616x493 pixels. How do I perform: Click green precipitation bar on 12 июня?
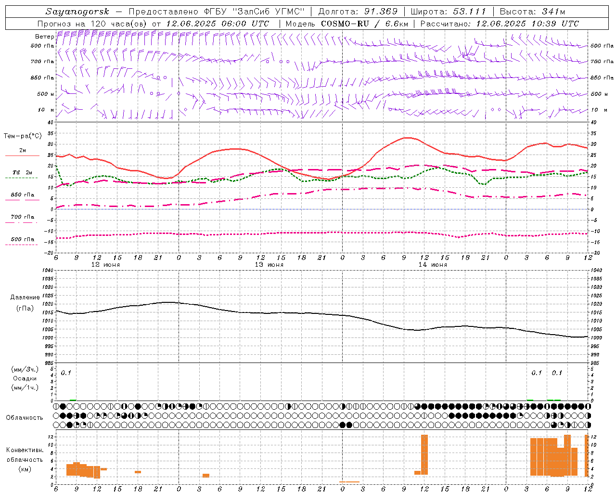73,400
